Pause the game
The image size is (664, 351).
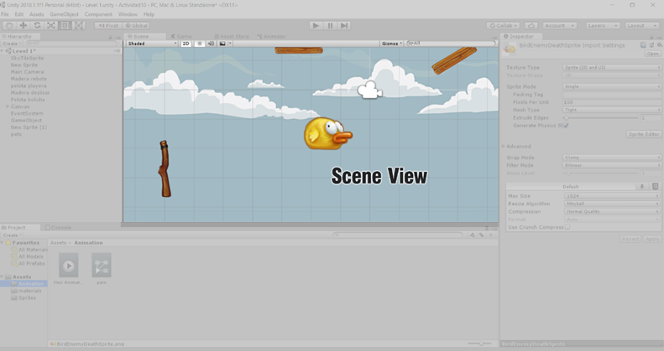[330, 25]
